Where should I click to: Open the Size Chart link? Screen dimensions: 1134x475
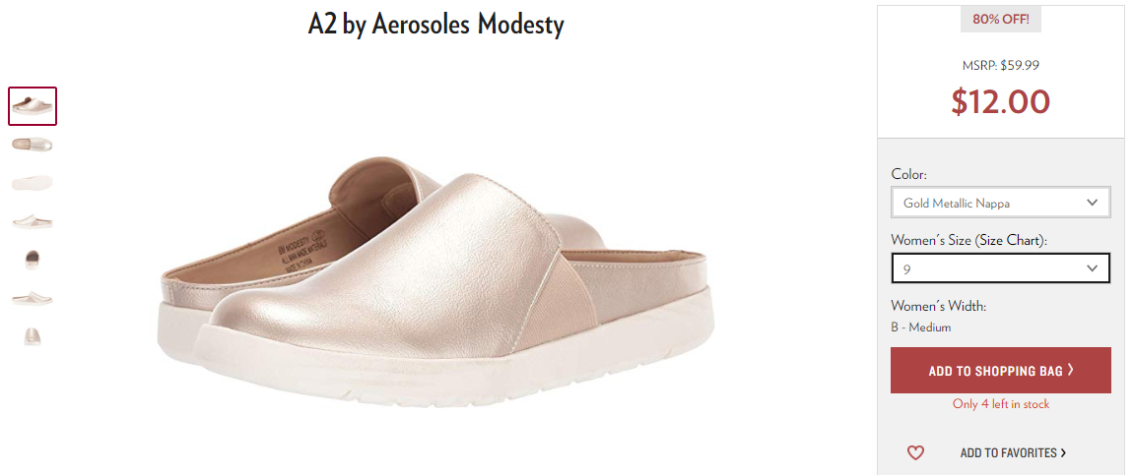(1009, 240)
